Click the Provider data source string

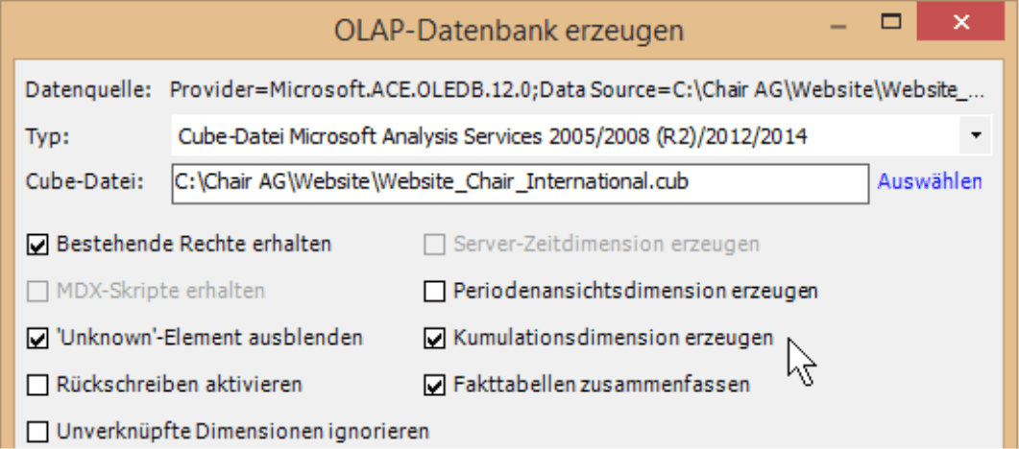coord(576,90)
